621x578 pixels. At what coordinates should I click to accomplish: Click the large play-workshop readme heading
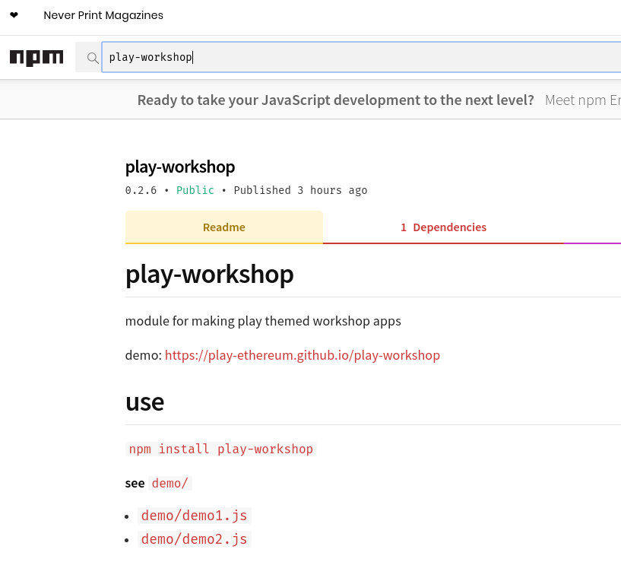coord(210,274)
